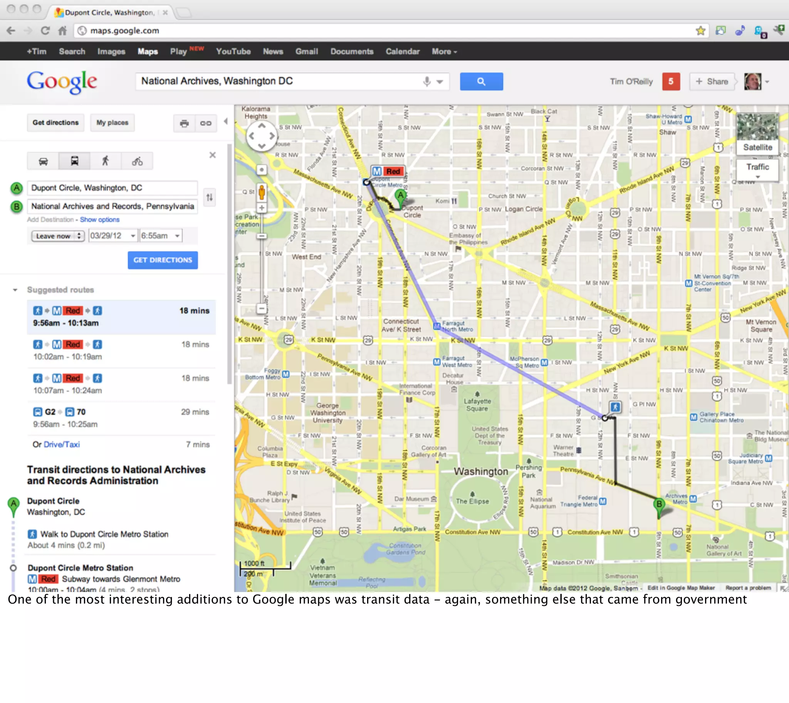Open the Traffic layer dropdown
This screenshot has width=789, height=703.
[x=757, y=170]
